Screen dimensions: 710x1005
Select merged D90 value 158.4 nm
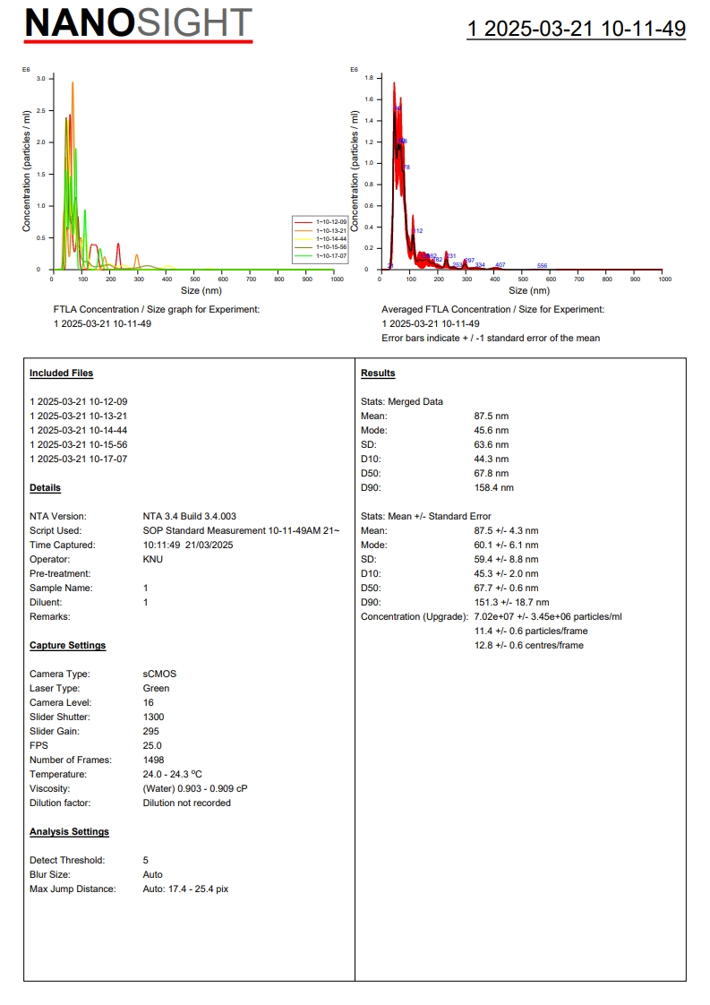[x=494, y=488]
